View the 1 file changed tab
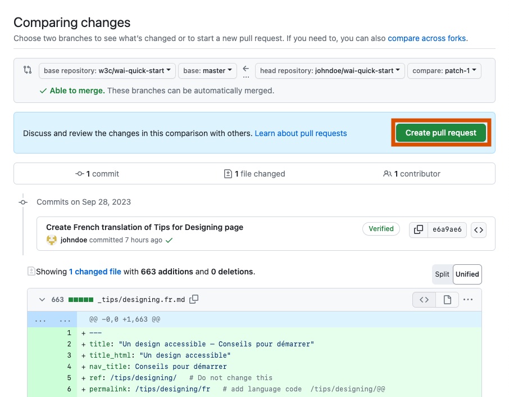509x397 pixels. (253, 174)
